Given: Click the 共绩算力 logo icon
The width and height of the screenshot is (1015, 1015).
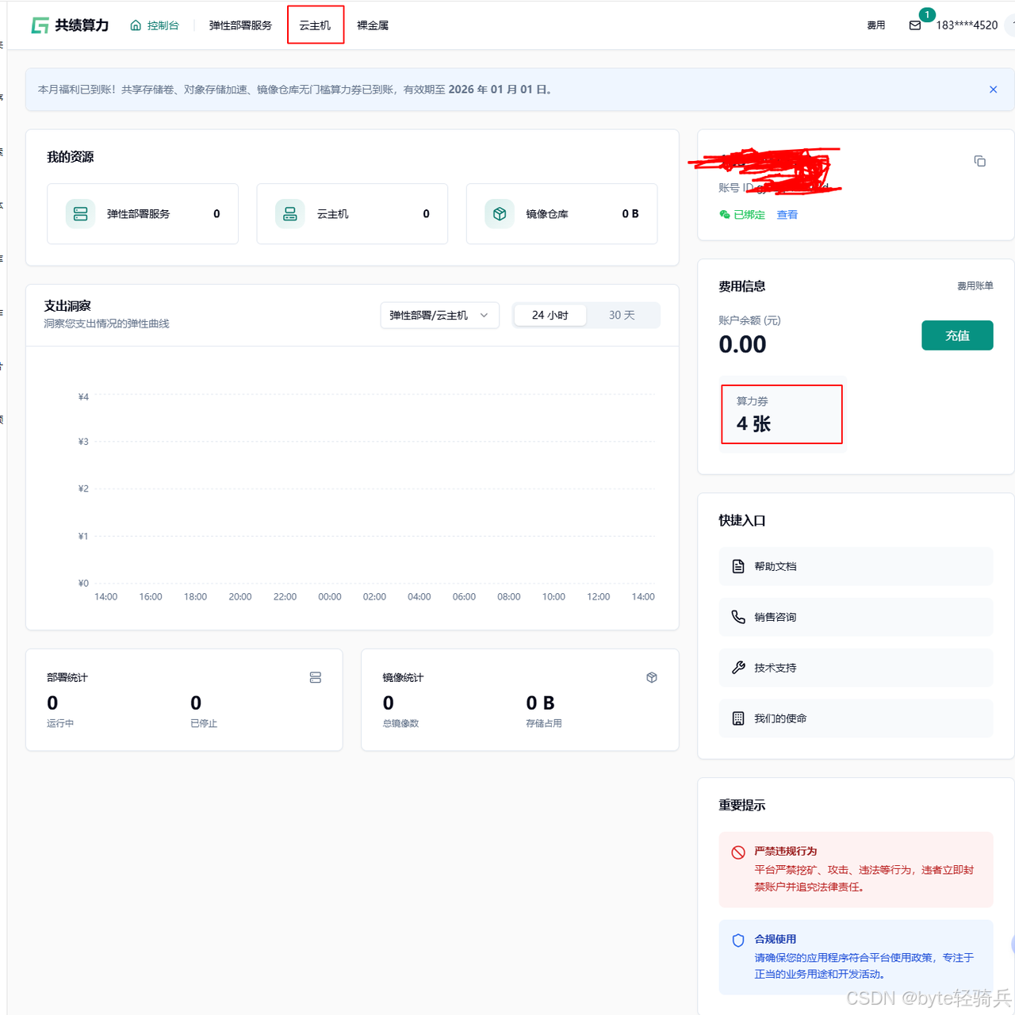Looking at the screenshot, I should pos(40,25).
